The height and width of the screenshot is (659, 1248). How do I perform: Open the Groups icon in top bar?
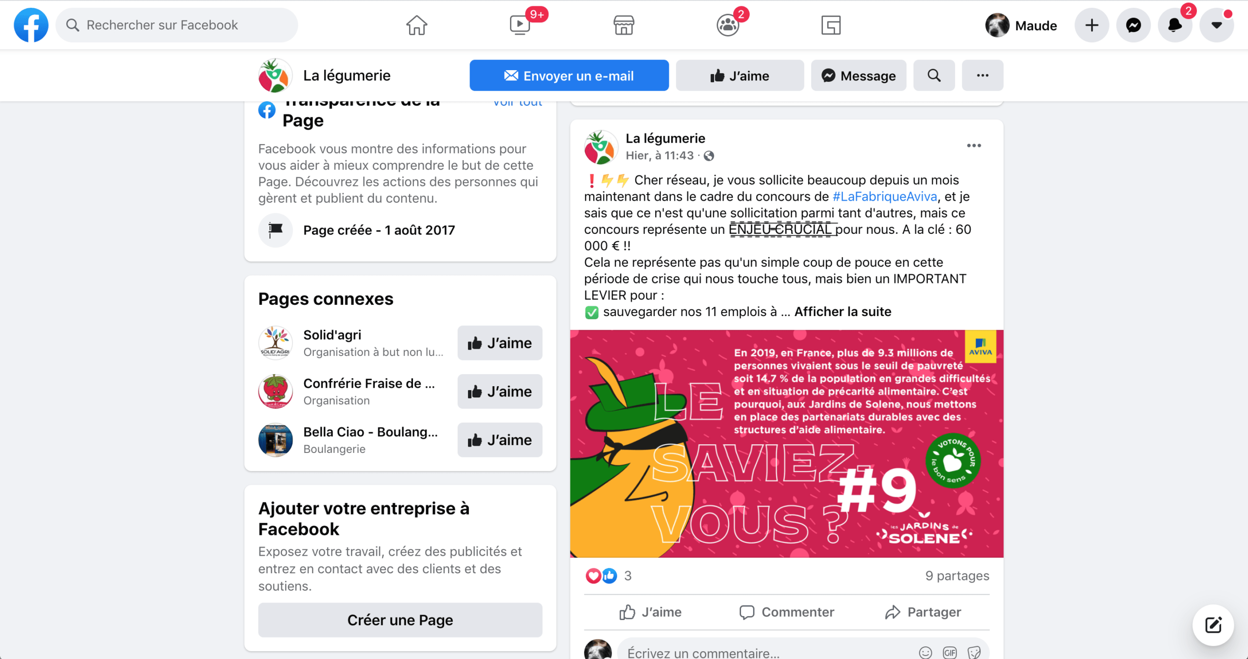coord(727,25)
